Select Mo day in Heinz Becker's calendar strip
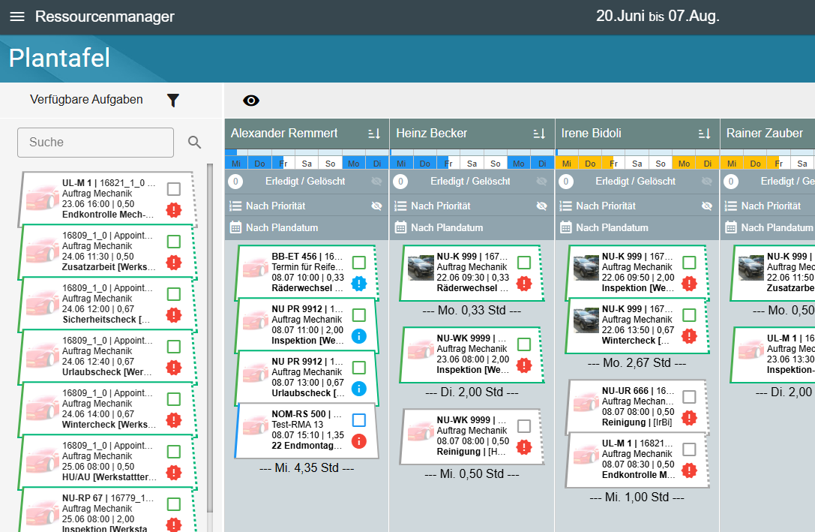The image size is (815, 532). click(519, 164)
